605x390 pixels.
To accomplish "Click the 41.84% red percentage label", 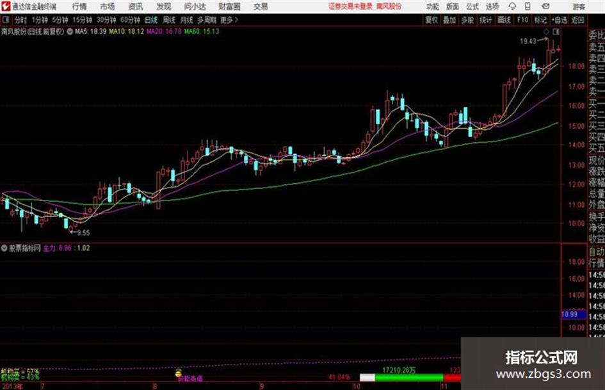I will click(339, 377).
